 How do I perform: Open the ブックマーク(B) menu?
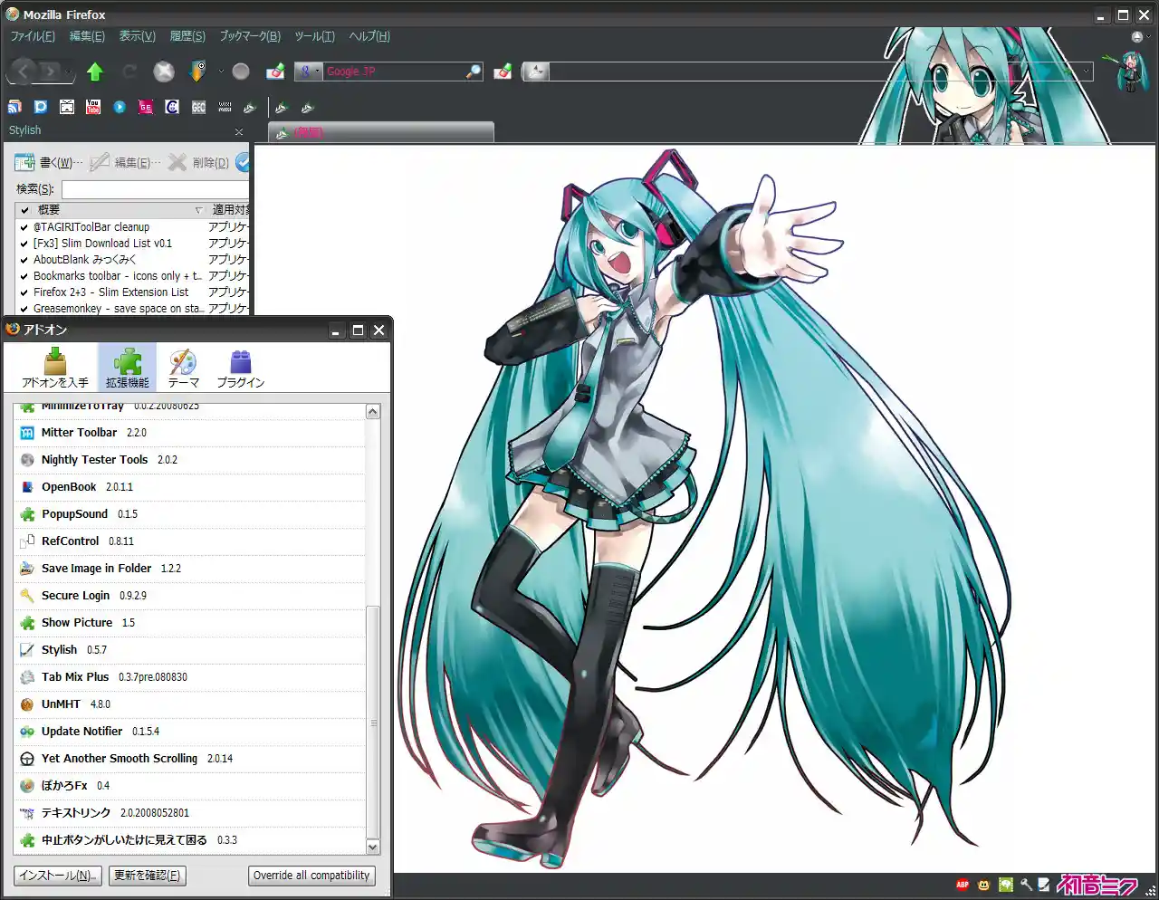click(x=250, y=36)
